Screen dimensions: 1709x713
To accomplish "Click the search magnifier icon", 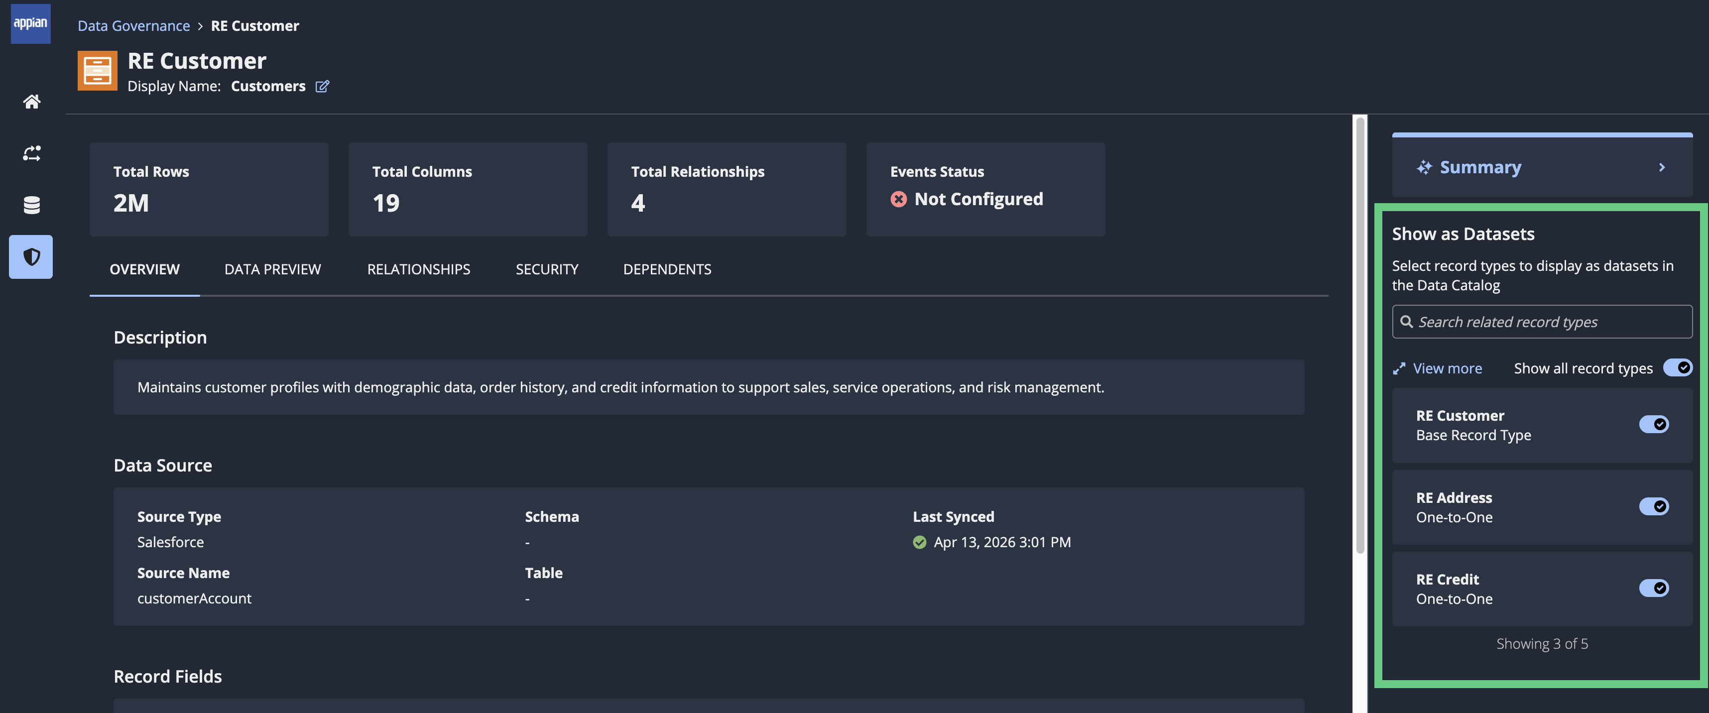I will [x=1406, y=322].
